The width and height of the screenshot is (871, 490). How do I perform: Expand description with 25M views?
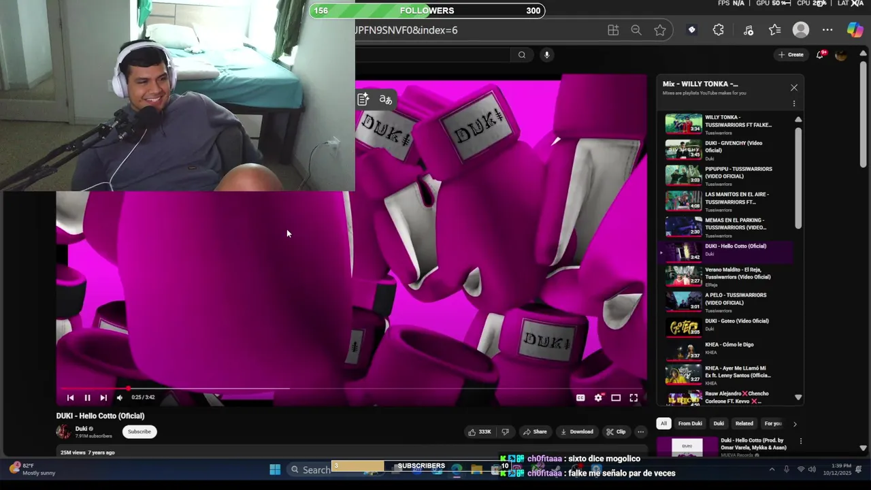click(351, 453)
